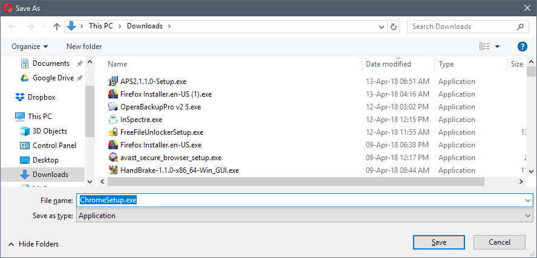This screenshot has width=537, height=258.
Task: Select Desktop in the navigation pane
Action: coord(45,160)
